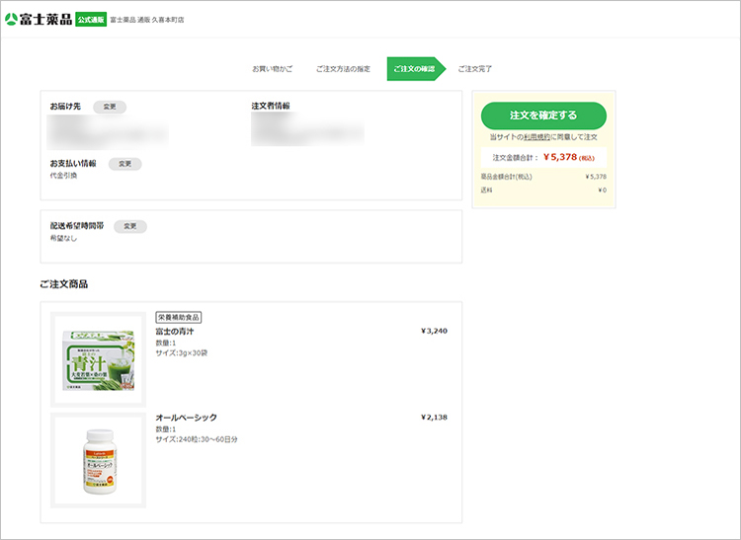Click the サイズ:240粒:30〜60日分 text

(x=197, y=439)
